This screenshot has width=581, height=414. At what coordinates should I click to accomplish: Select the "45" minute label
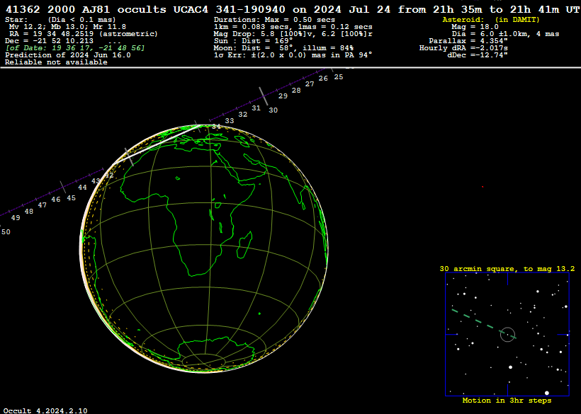(x=71, y=198)
